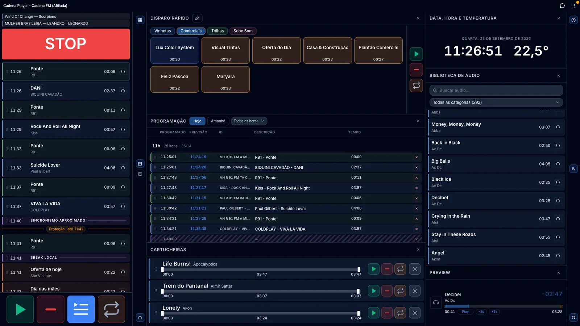Switch the schedule to Amanhã
Image resolution: width=580 pixels, height=326 pixels.
[218, 121]
